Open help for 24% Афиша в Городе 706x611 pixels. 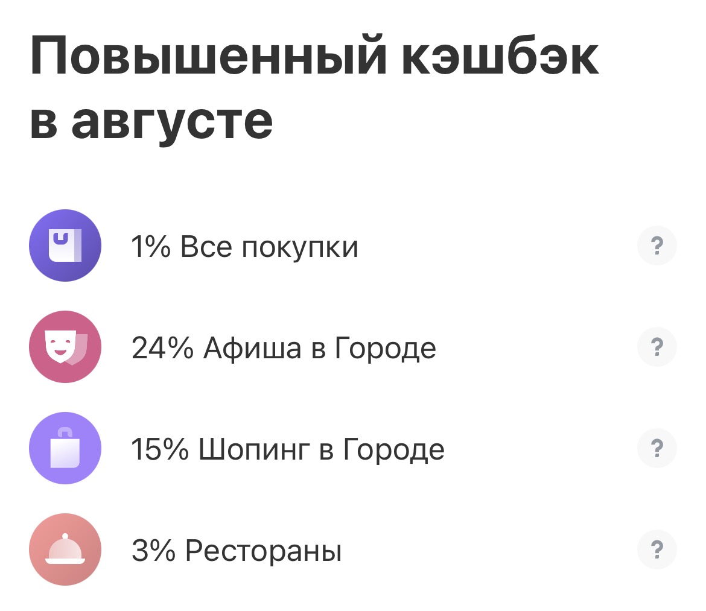tap(657, 347)
